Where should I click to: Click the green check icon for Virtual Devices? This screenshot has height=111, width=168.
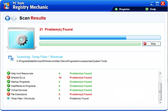8,90
